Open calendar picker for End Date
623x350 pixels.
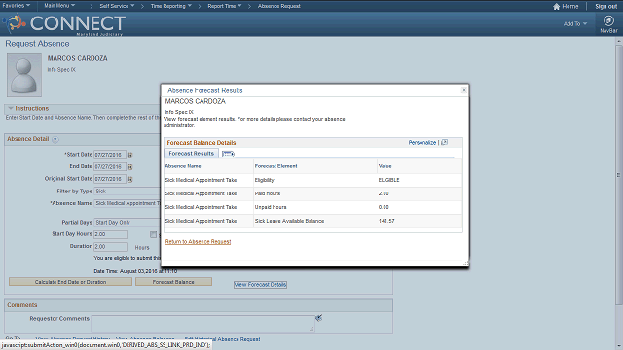tap(129, 167)
